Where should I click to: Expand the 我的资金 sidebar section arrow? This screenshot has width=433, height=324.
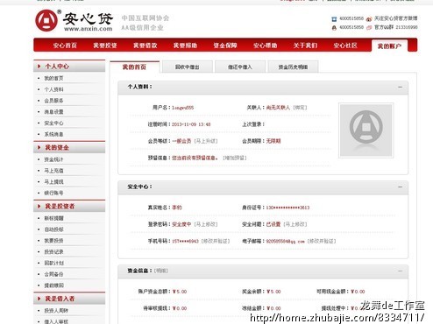[39, 147]
